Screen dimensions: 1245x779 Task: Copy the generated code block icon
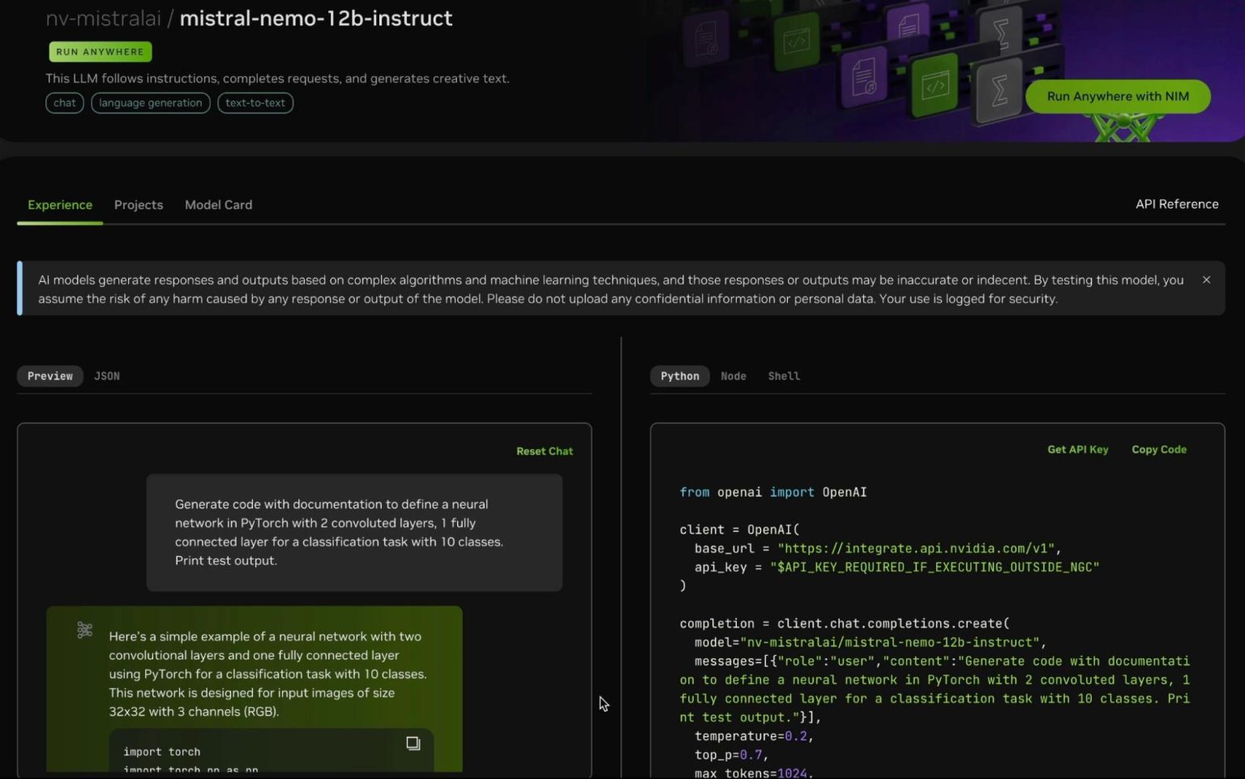click(x=413, y=743)
